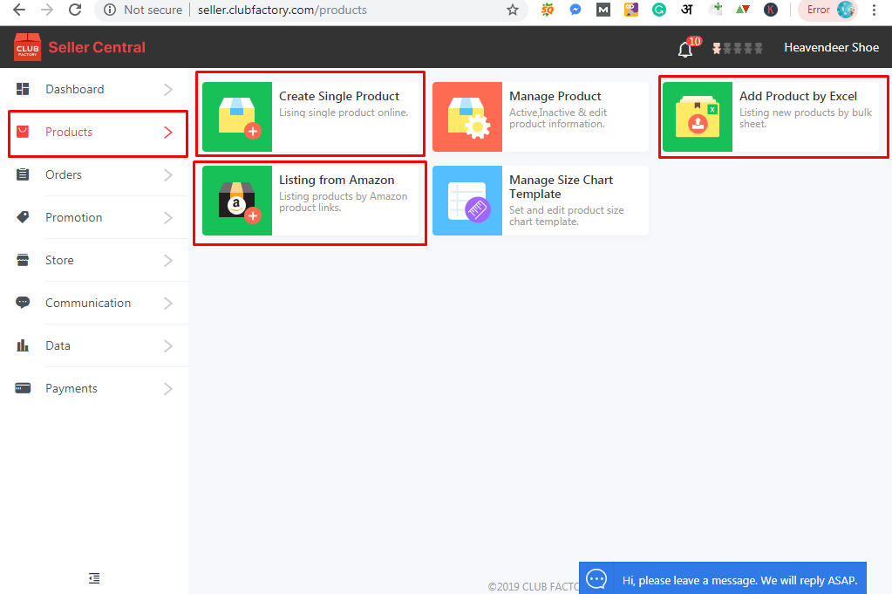Open the Communication menu item
Image resolution: width=892 pixels, height=594 pixels.
87,304
